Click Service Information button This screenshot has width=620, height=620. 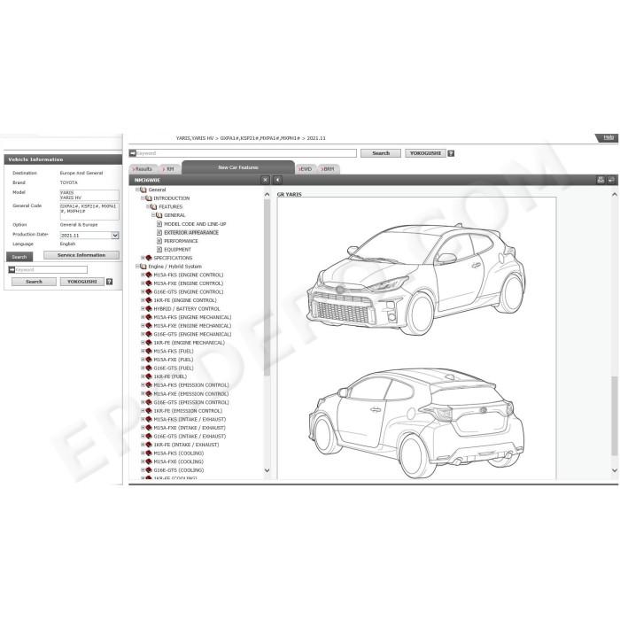click(x=81, y=255)
